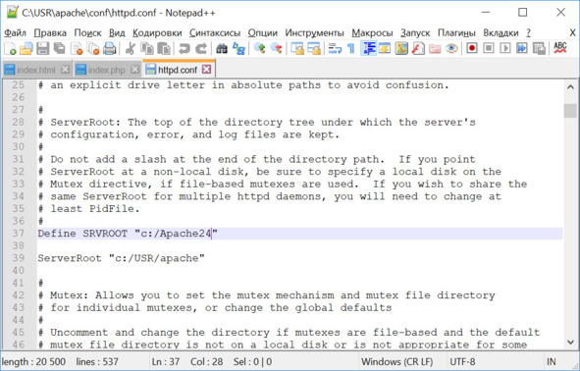
Task: Click the user-defined language icon
Action: [x=385, y=49]
